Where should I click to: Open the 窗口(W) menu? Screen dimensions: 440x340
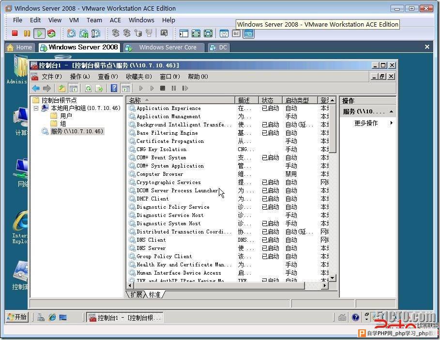[x=170, y=77]
